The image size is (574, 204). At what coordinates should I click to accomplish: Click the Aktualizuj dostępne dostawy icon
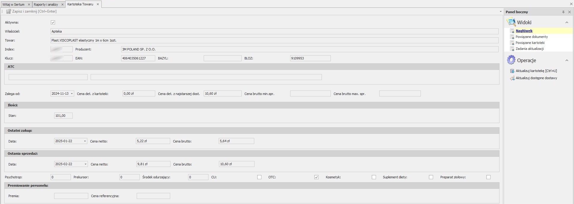[x=512, y=78]
